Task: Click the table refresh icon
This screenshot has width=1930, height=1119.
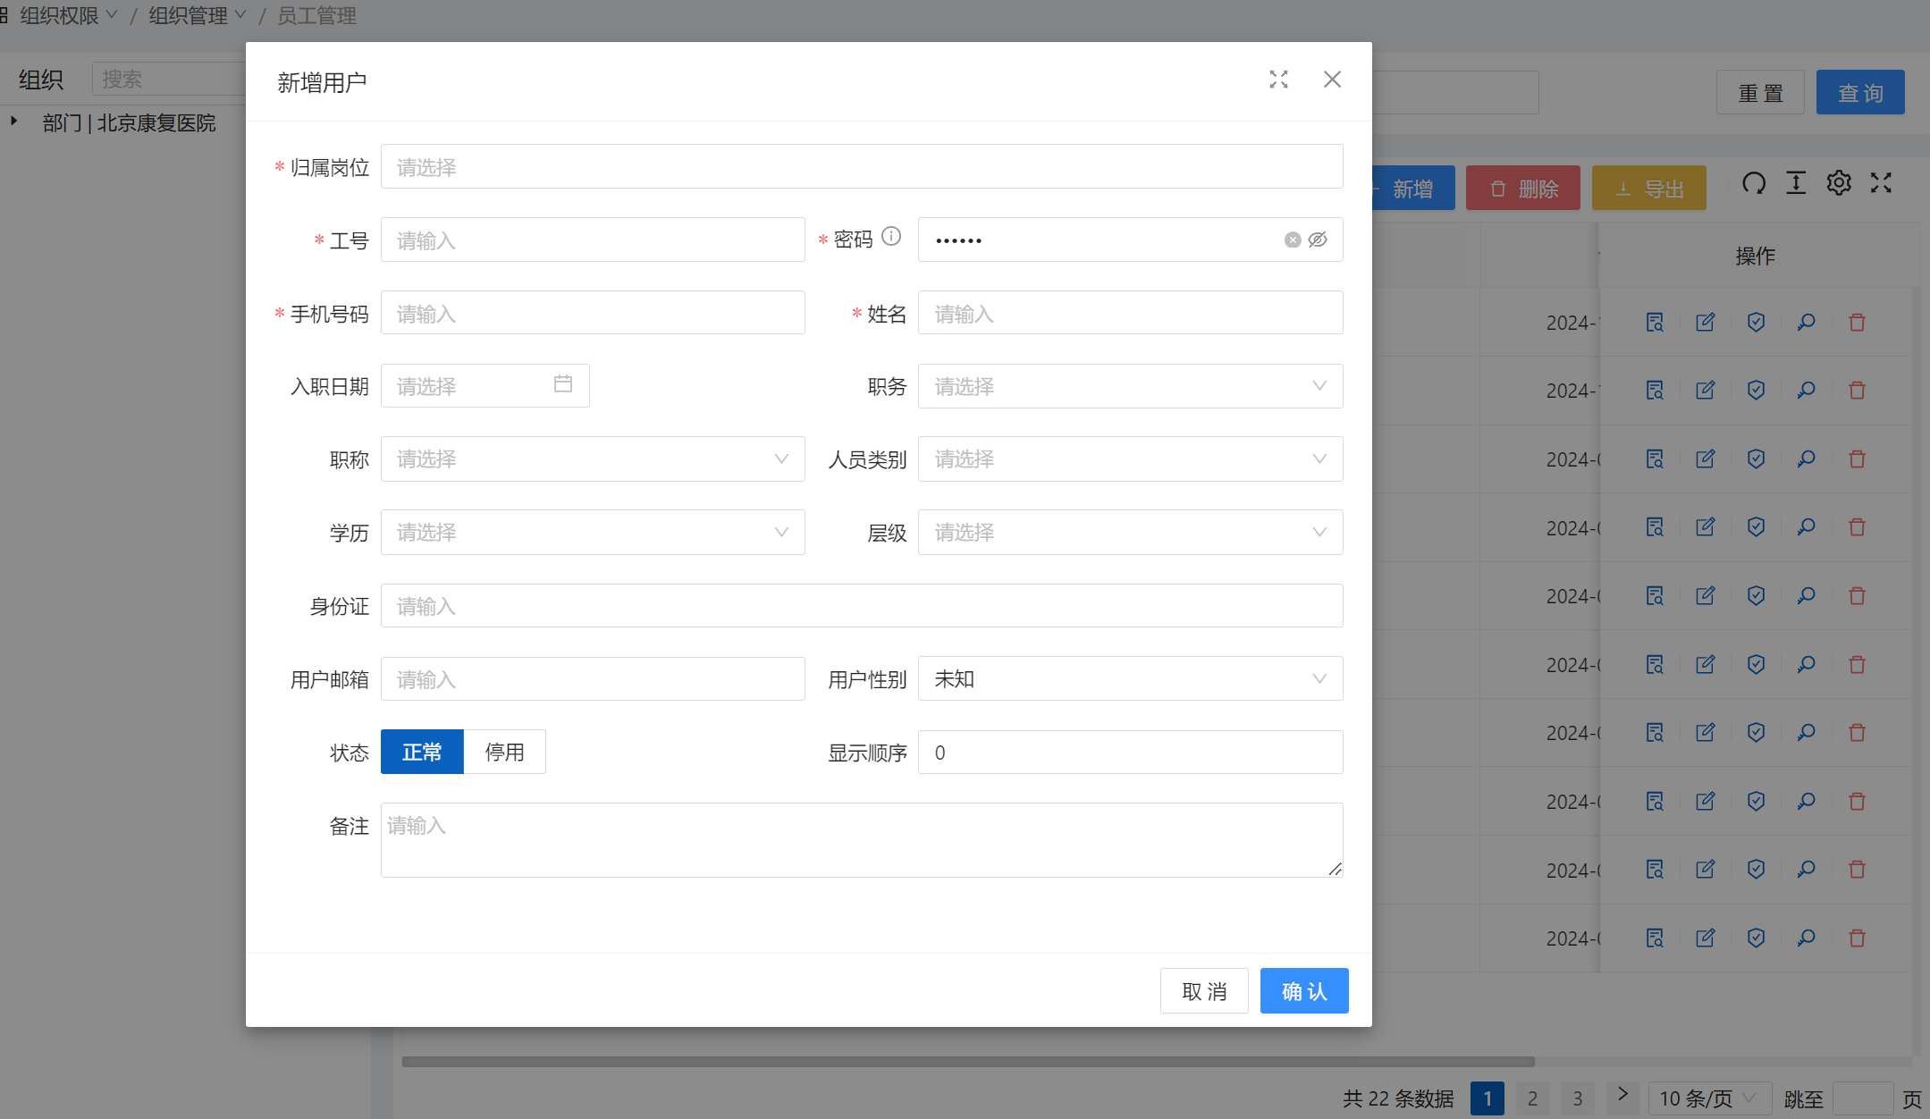Action: click(1754, 184)
